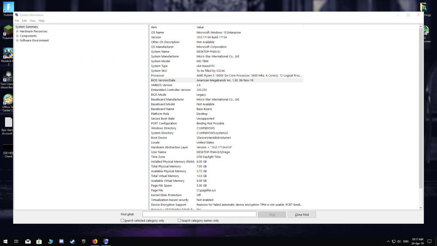Screen dimensions: 437x246
Task: Open clock and calendar flyout
Action: point(417,241)
